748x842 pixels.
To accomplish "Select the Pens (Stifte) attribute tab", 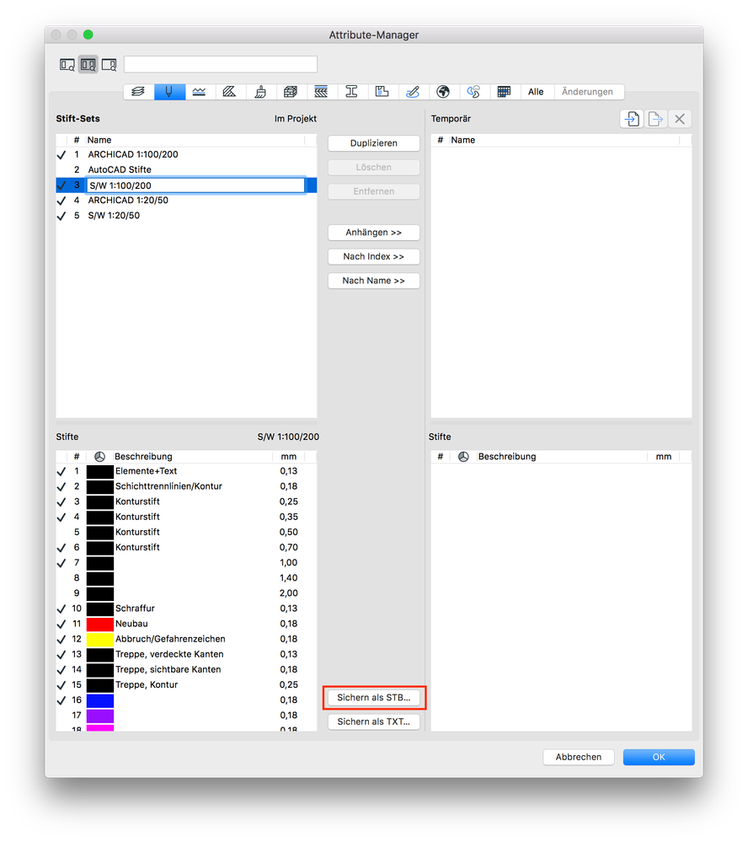I will tap(169, 92).
